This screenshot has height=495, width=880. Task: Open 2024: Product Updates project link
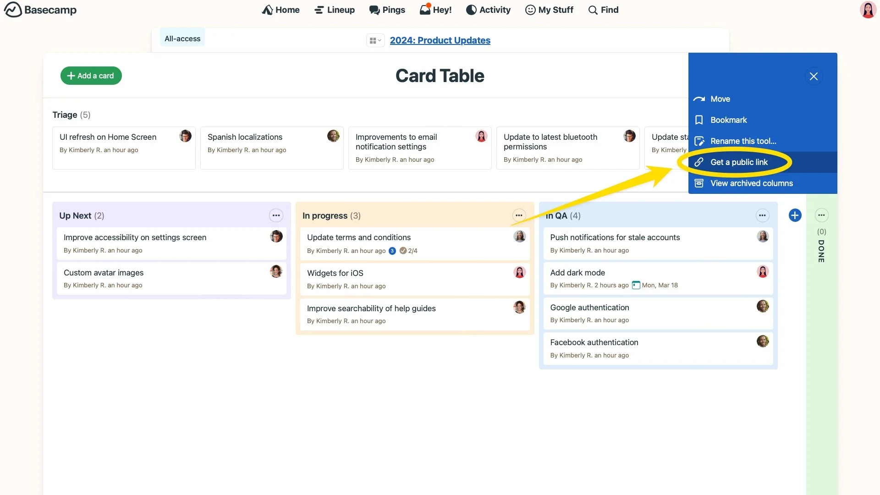(440, 40)
